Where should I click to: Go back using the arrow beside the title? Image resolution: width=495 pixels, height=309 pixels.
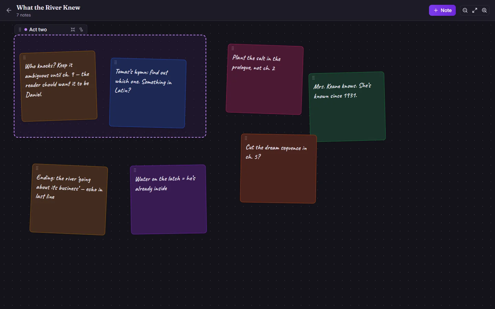[9, 10]
